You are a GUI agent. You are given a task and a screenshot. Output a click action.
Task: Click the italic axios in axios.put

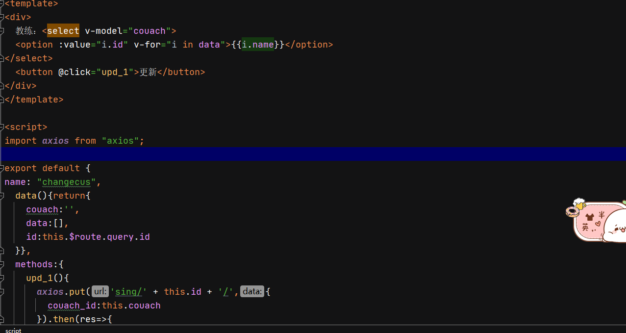[50, 292]
